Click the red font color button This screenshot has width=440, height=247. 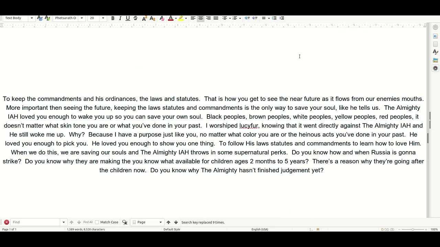170,18
